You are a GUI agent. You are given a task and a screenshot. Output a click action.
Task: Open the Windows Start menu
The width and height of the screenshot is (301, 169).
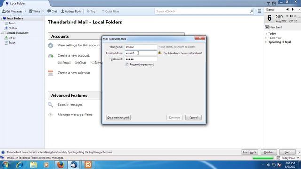tap(6, 165)
